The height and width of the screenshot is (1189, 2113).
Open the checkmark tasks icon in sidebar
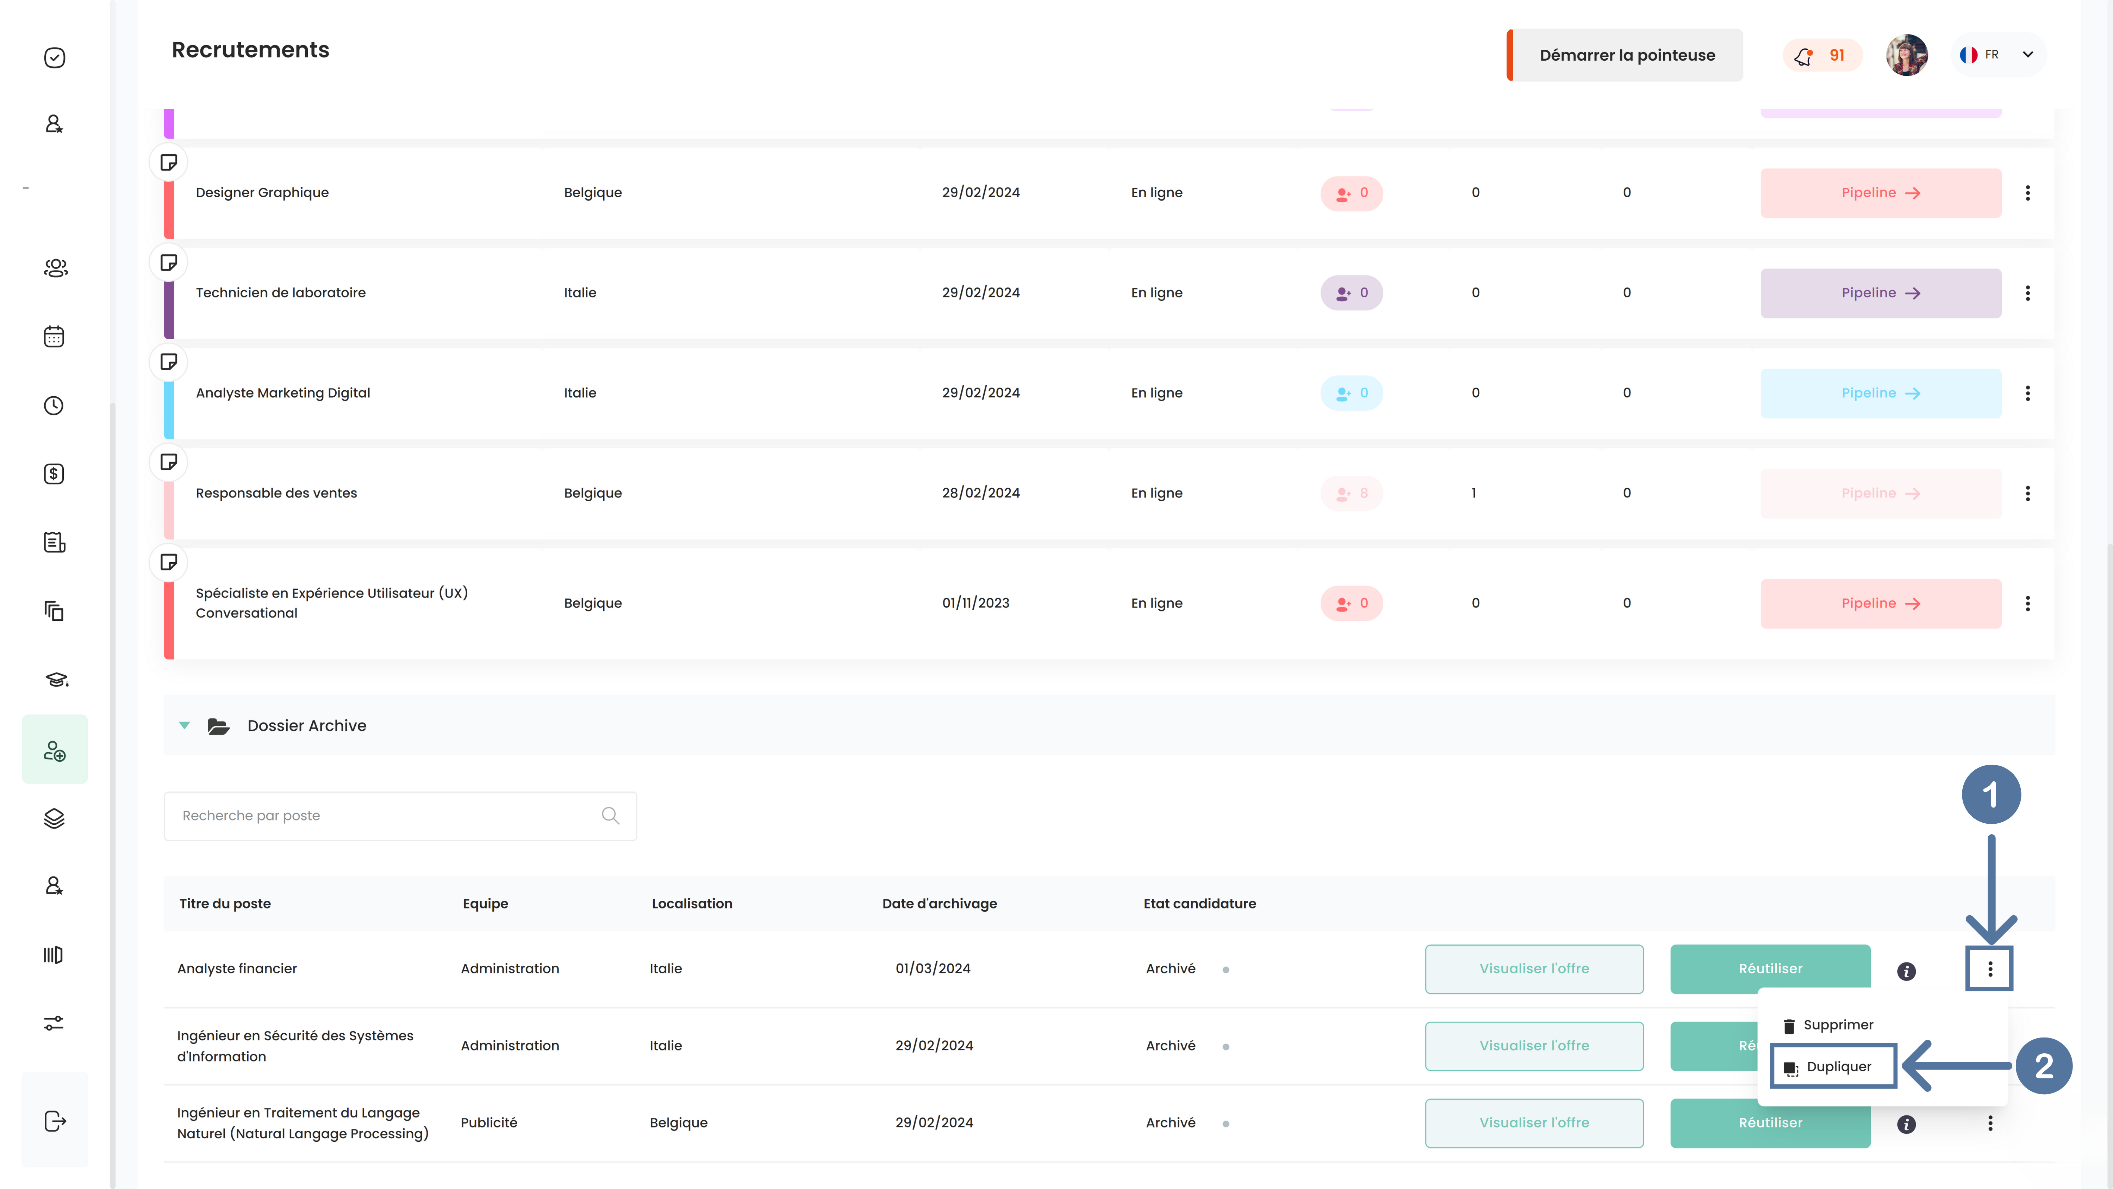point(54,57)
